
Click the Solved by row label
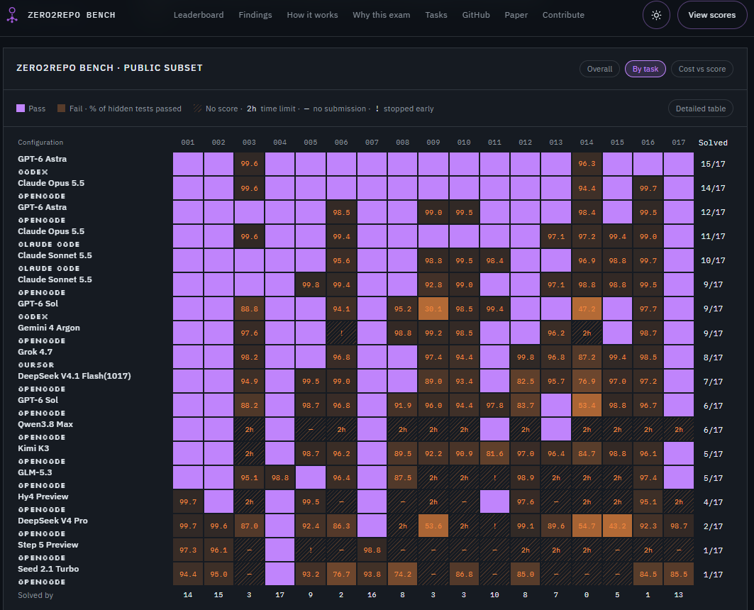coord(35,595)
